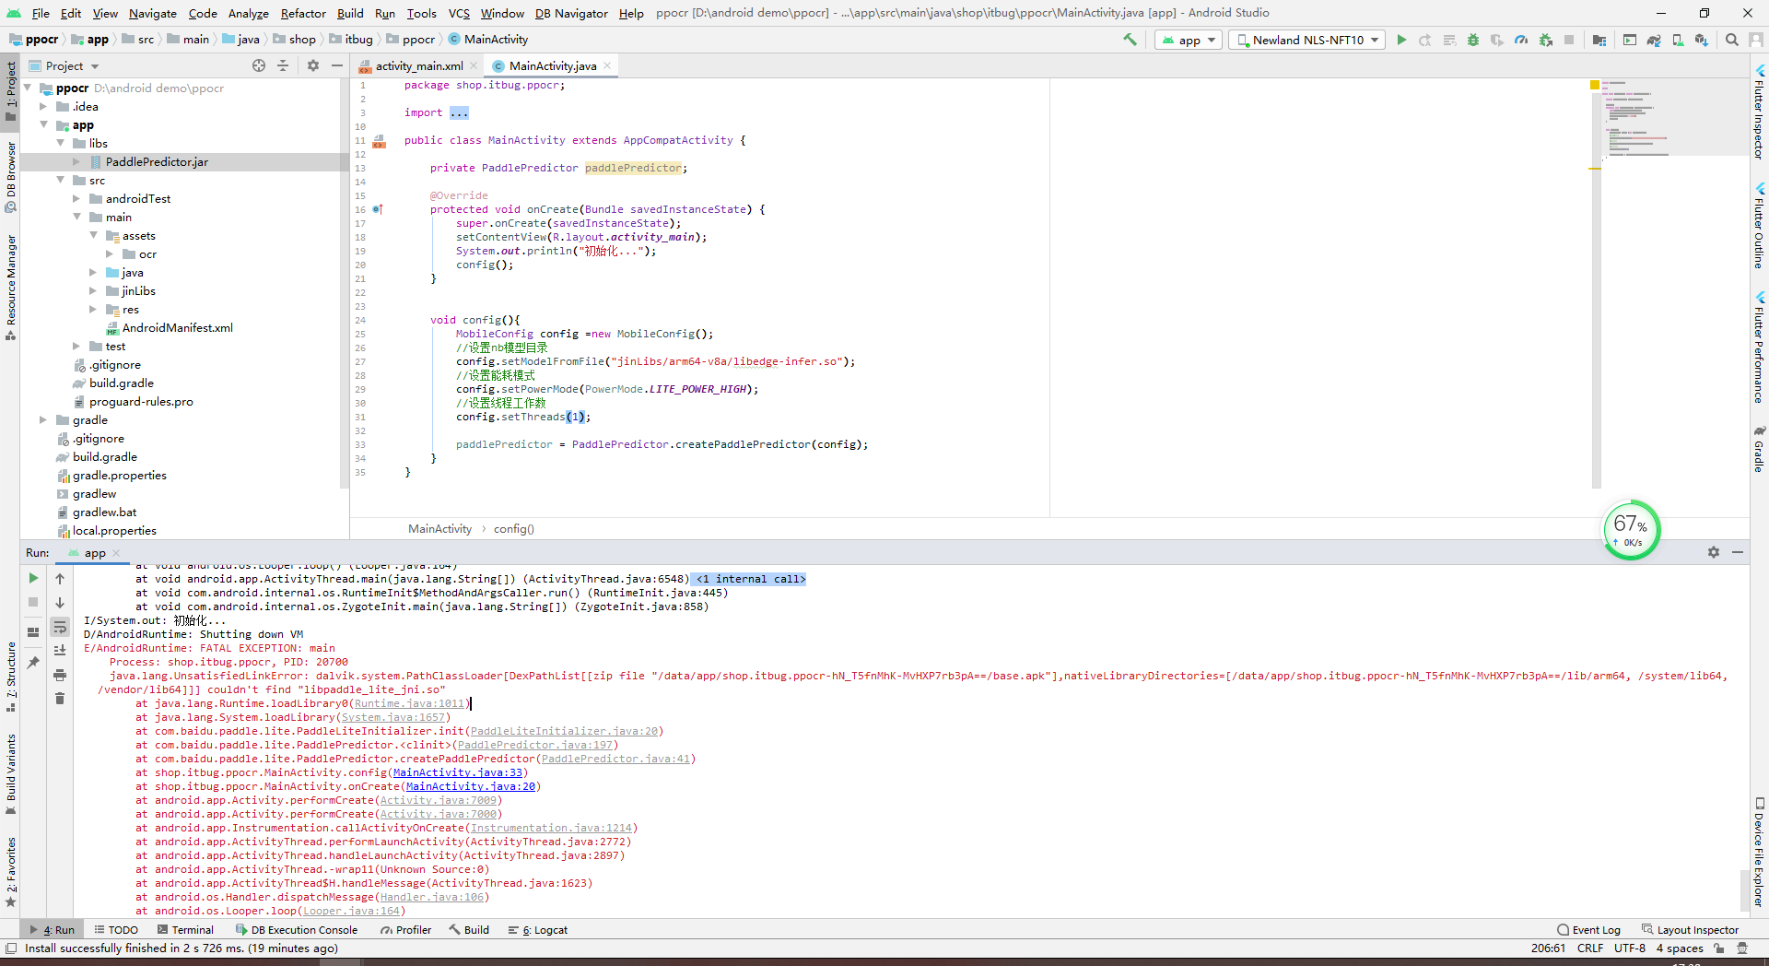The width and height of the screenshot is (1769, 966).
Task: Open the Android Profiler gauge icon in toolbar
Action: pos(1521,40)
